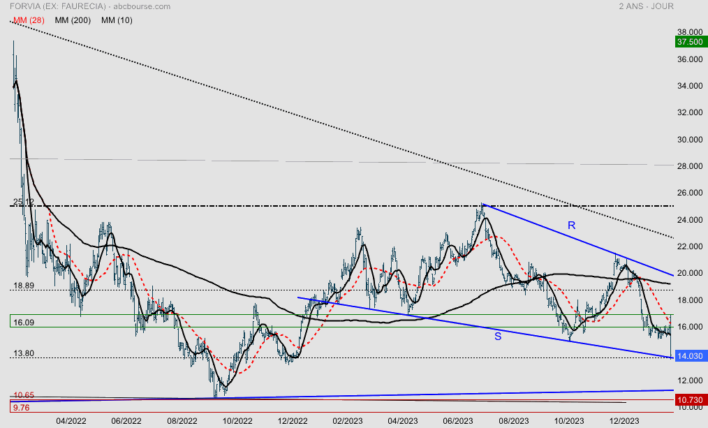Click the 25.12 resistance level label
Image resolution: width=708 pixels, height=428 pixels.
[24, 202]
